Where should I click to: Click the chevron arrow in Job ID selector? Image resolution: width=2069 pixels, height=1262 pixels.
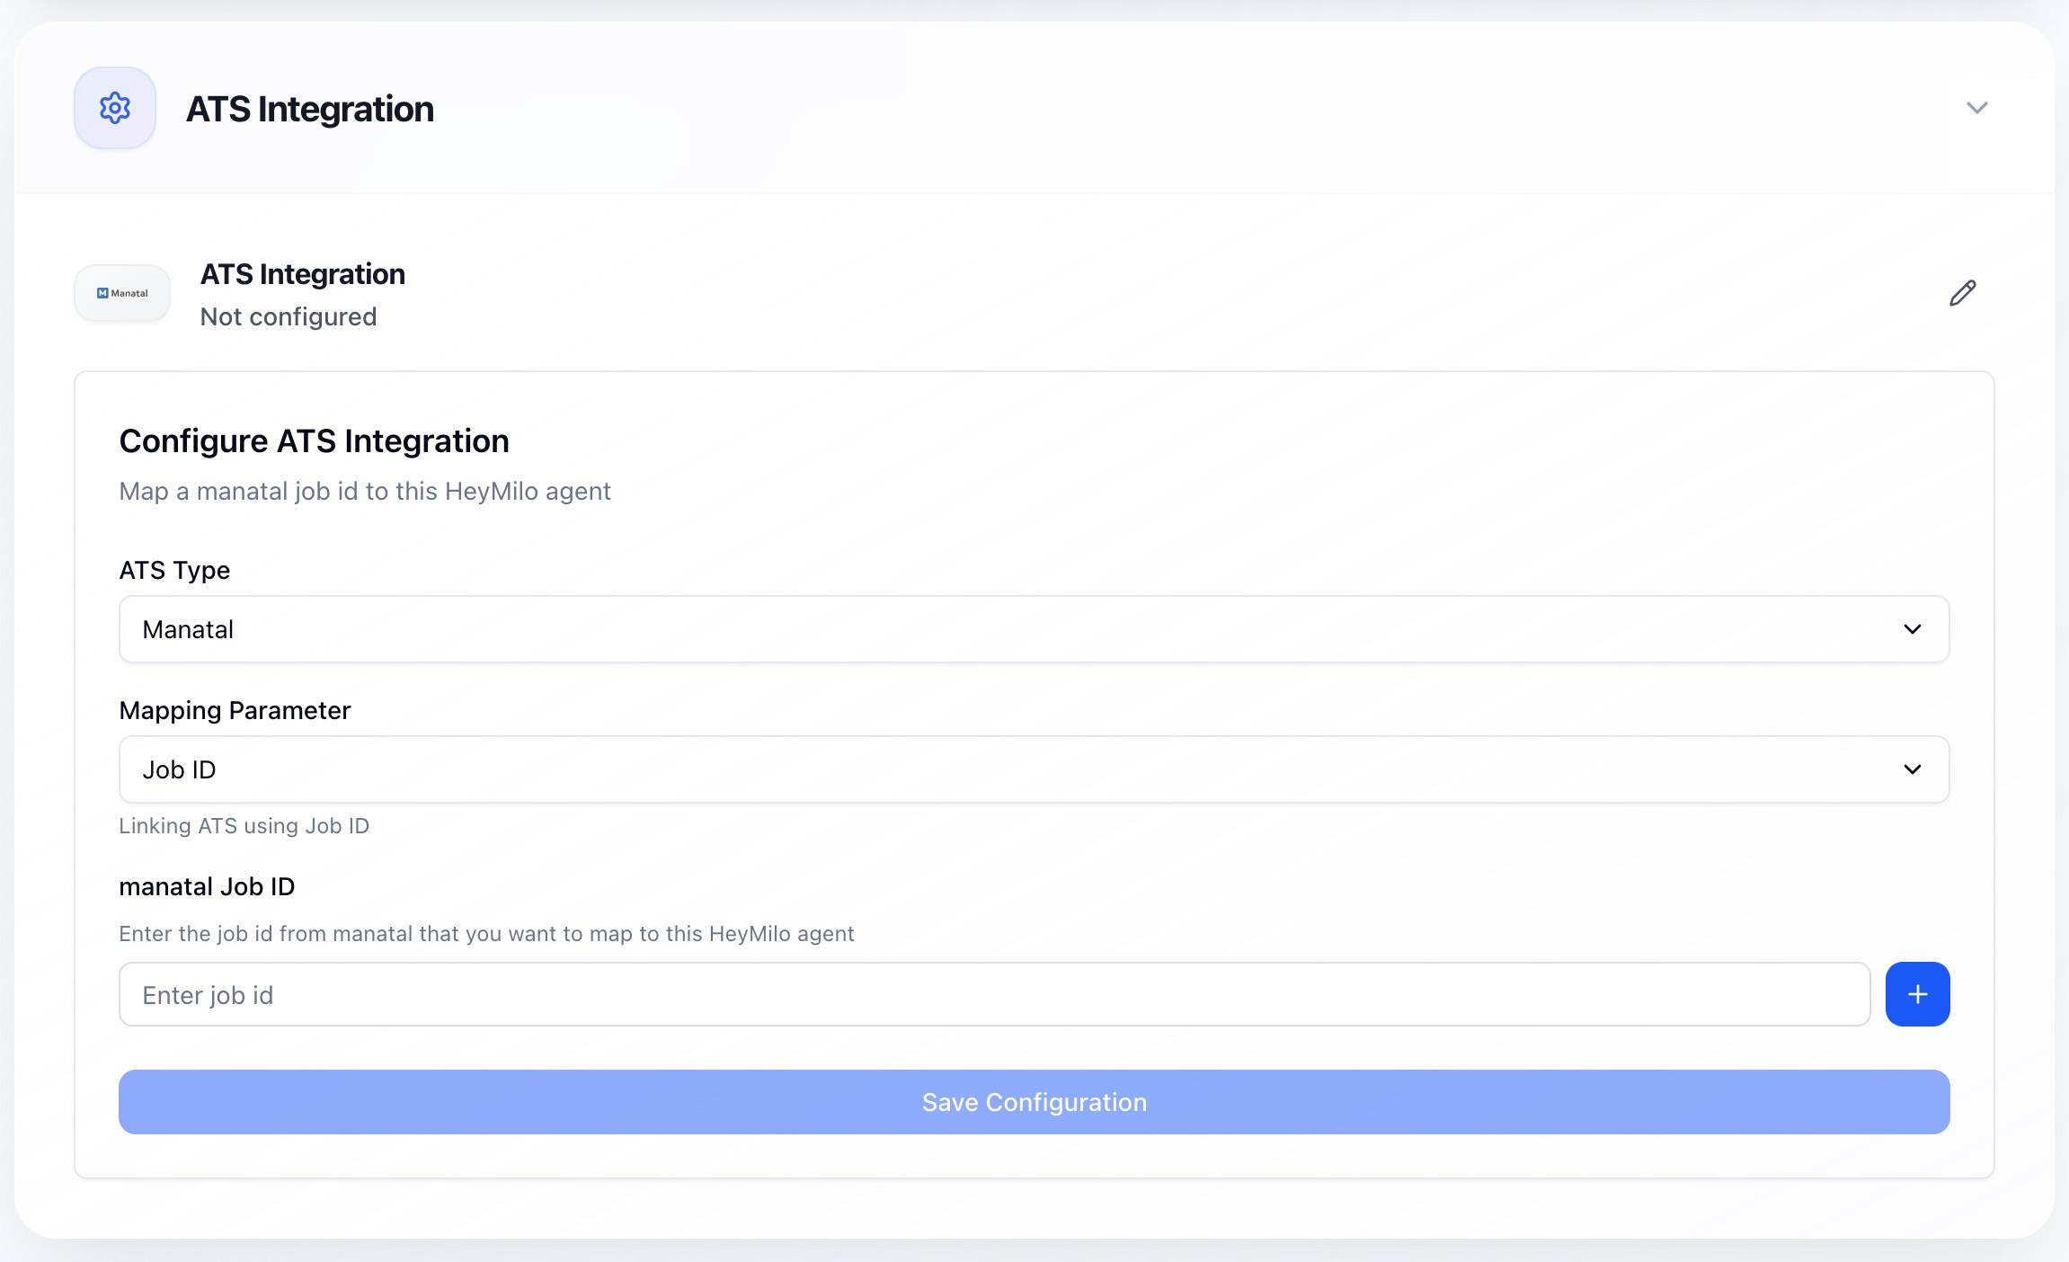click(x=1912, y=769)
